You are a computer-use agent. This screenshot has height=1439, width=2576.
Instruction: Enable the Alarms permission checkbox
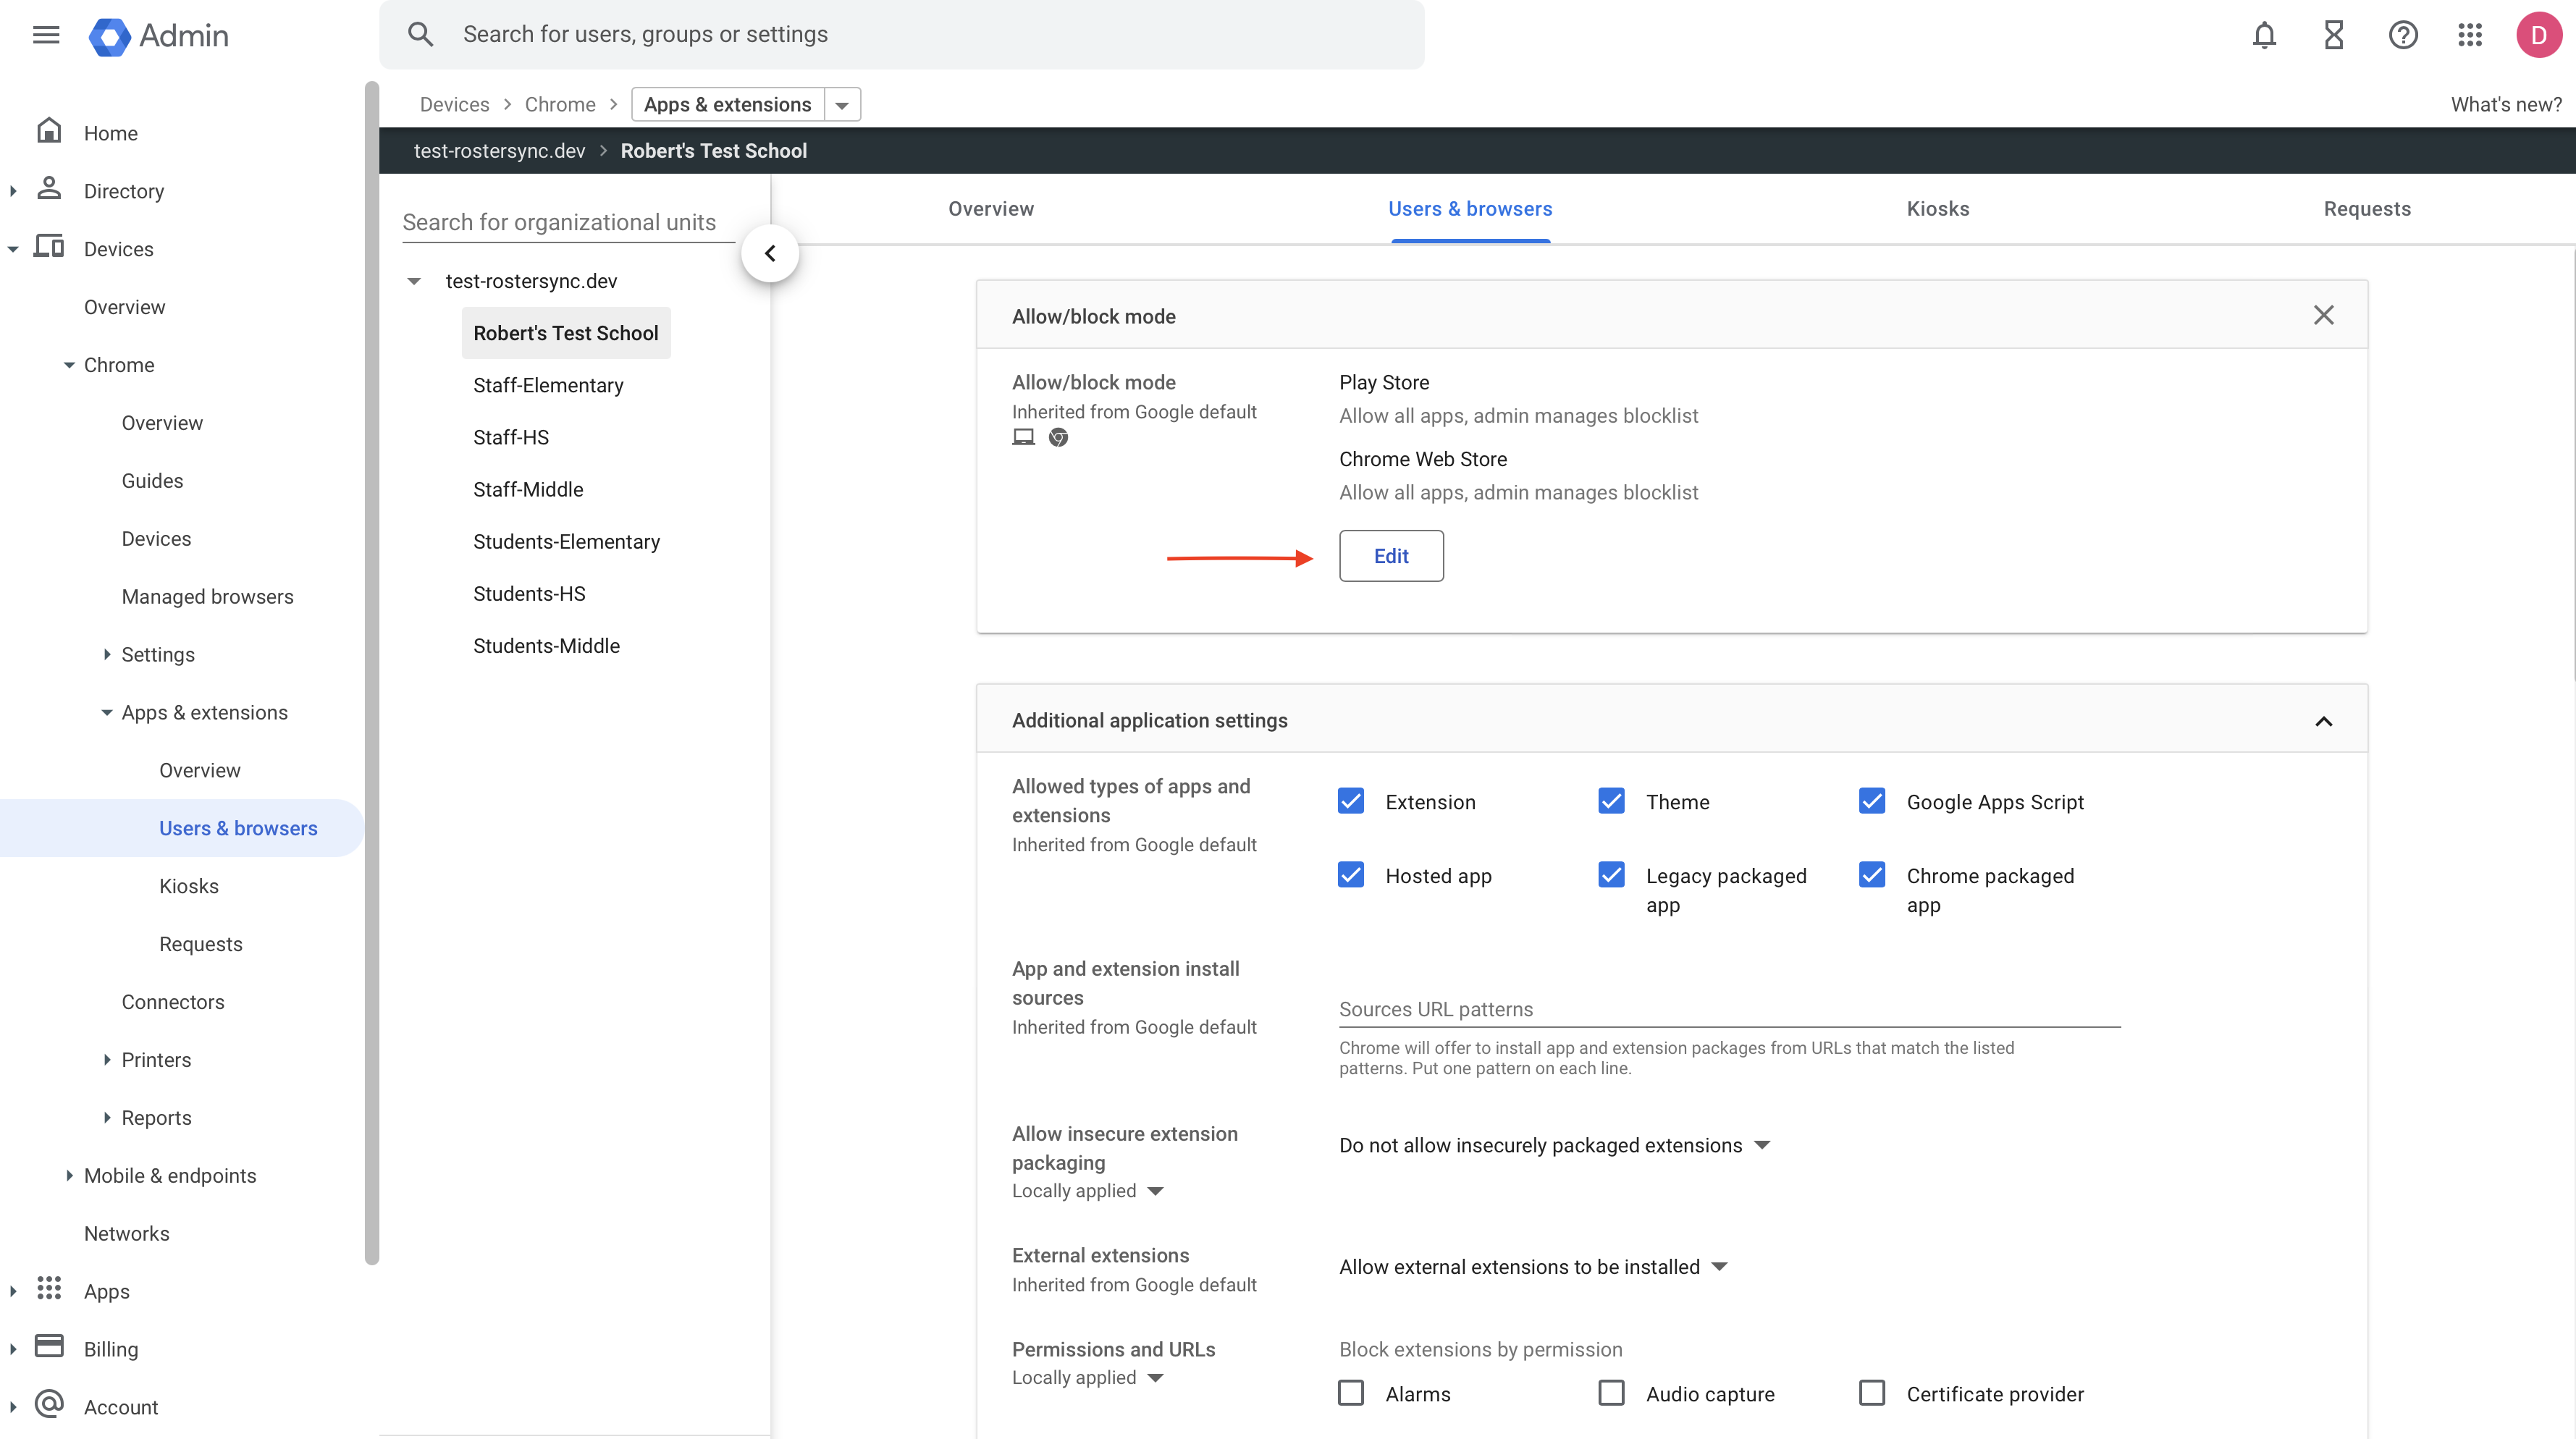pos(1351,1392)
